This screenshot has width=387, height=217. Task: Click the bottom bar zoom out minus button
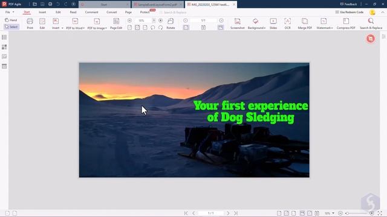pyautogui.click(x=340, y=213)
